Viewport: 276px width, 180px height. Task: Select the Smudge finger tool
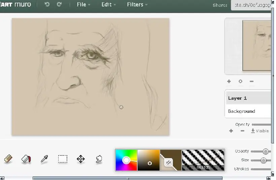(x=99, y=159)
